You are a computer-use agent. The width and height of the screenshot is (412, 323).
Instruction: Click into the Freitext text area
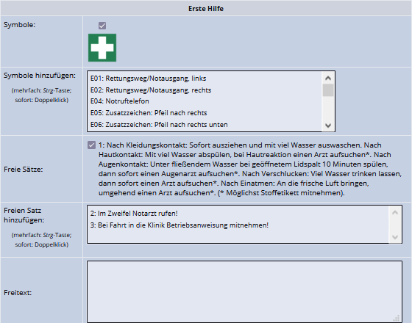click(244, 292)
